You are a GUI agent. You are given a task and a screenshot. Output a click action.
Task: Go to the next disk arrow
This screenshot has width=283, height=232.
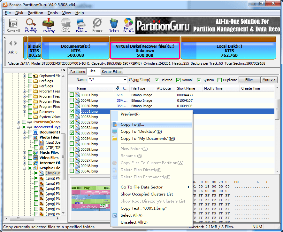[x=16, y=44]
